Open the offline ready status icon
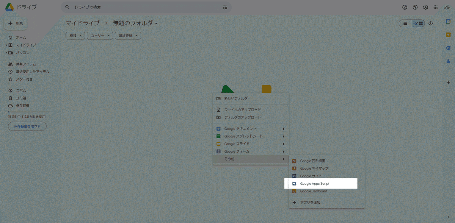Image resolution: width=455 pixels, height=223 pixels. click(x=405, y=7)
